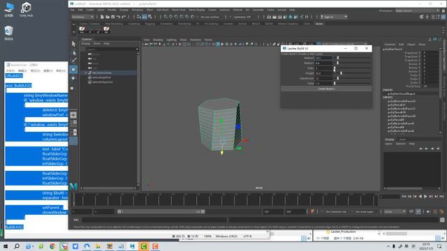Open No Character Set dropdown
447x251 pixels.
[337, 211]
